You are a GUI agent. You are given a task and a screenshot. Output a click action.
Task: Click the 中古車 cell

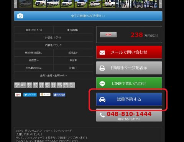[73, 60]
